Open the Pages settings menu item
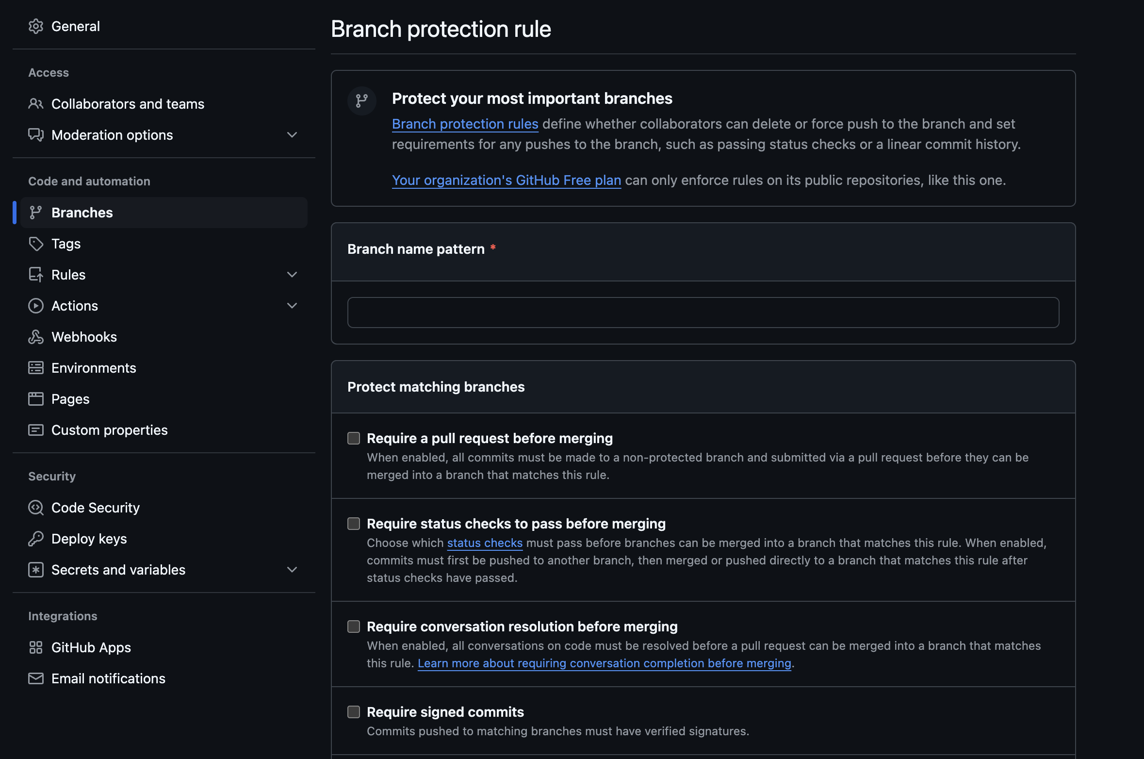1144x759 pixels. (x=70, y=399)
